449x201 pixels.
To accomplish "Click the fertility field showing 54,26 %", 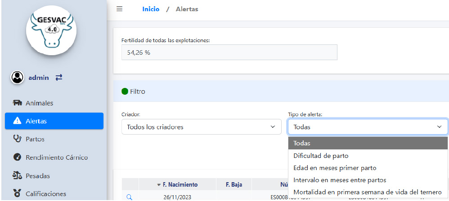I will pos(229,52).
